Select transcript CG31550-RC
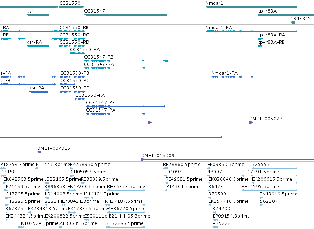 tap(72, 39)
